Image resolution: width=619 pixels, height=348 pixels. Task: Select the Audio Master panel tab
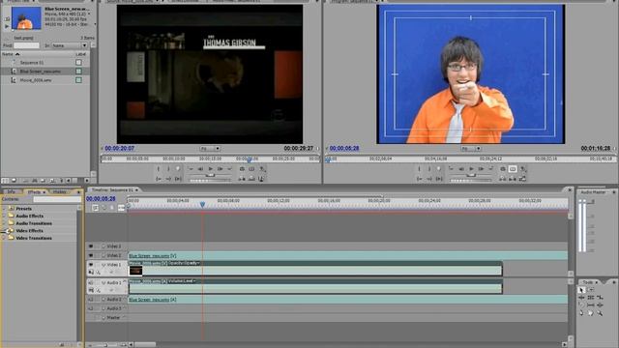pos(593,192)
